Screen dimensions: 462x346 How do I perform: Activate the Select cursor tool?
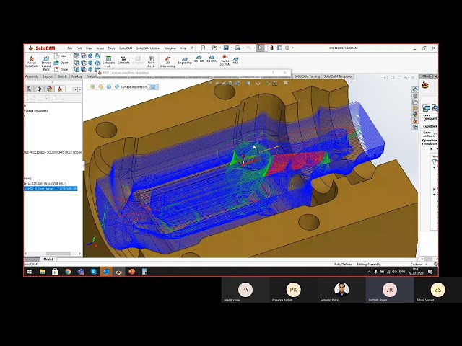tap(260, 48)
